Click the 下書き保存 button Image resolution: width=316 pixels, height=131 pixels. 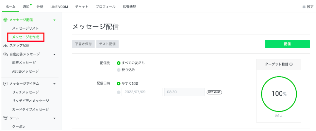(83, 44)
